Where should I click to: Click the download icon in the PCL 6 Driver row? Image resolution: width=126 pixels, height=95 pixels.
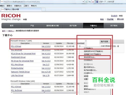click(80, 46)
